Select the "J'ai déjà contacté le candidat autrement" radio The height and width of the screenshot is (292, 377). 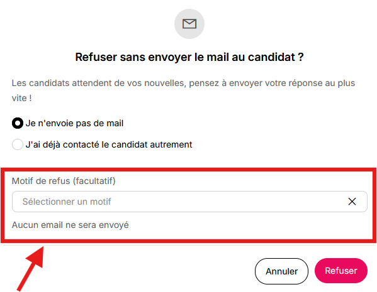(18, 144)
